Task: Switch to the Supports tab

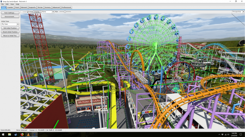Action: coord(32,8)
